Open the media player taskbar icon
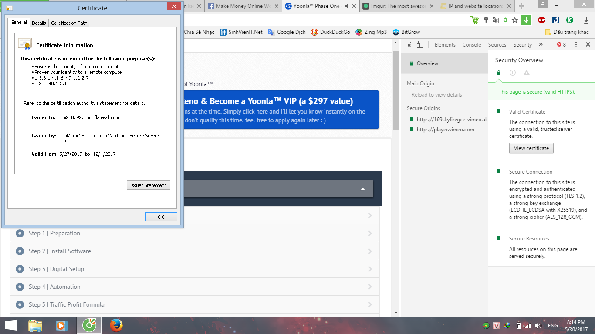 (x=61, y=325)
